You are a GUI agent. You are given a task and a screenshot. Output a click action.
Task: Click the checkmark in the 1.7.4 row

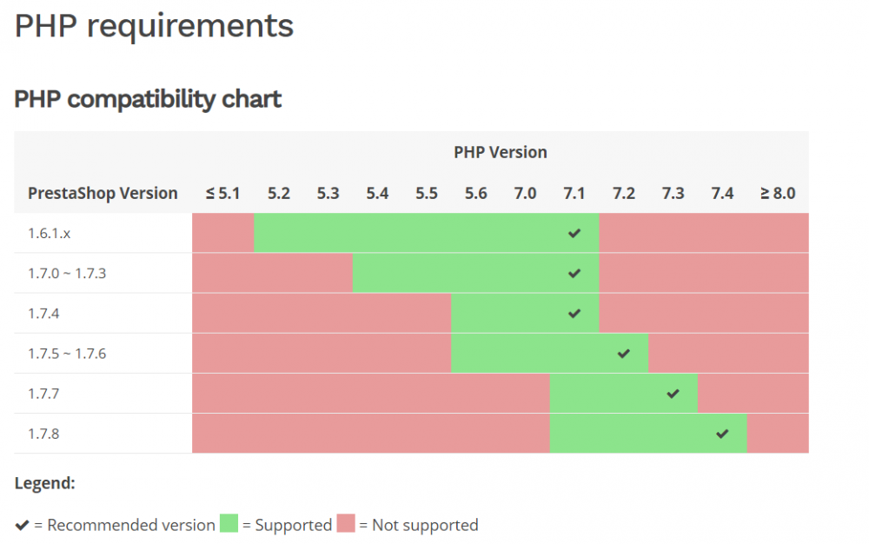(x=574, y=313)
